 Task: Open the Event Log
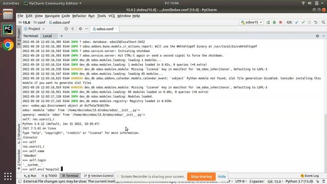pos(310,176)
